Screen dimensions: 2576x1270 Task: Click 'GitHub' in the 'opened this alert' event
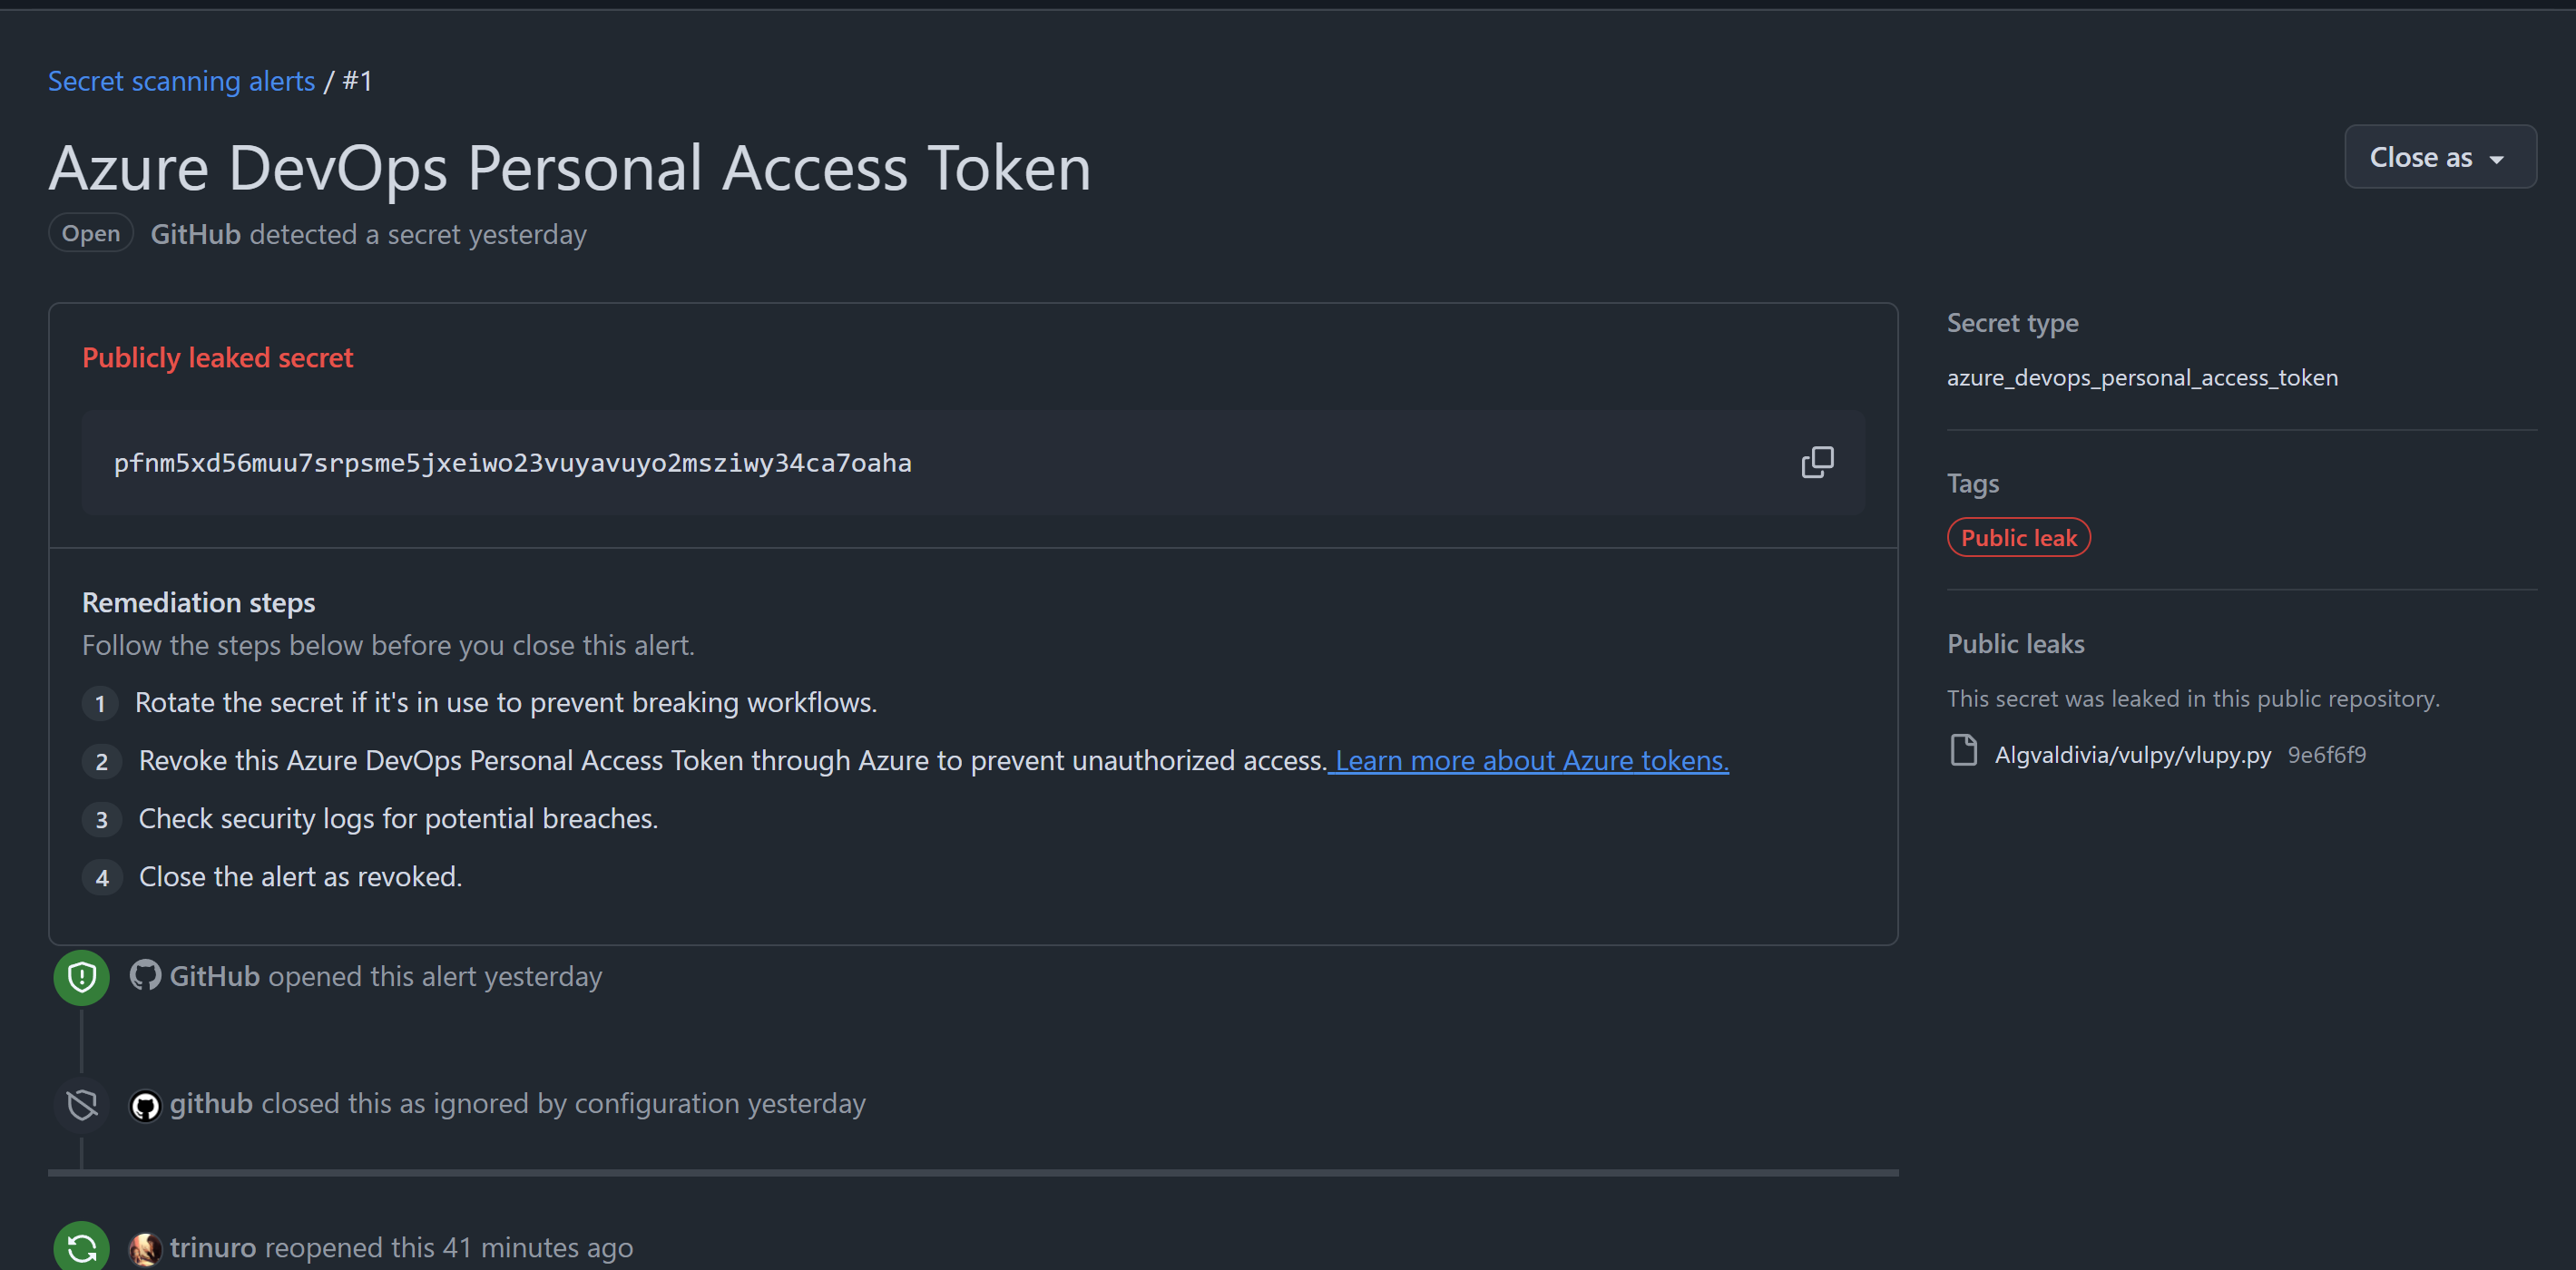click(215, 976)
